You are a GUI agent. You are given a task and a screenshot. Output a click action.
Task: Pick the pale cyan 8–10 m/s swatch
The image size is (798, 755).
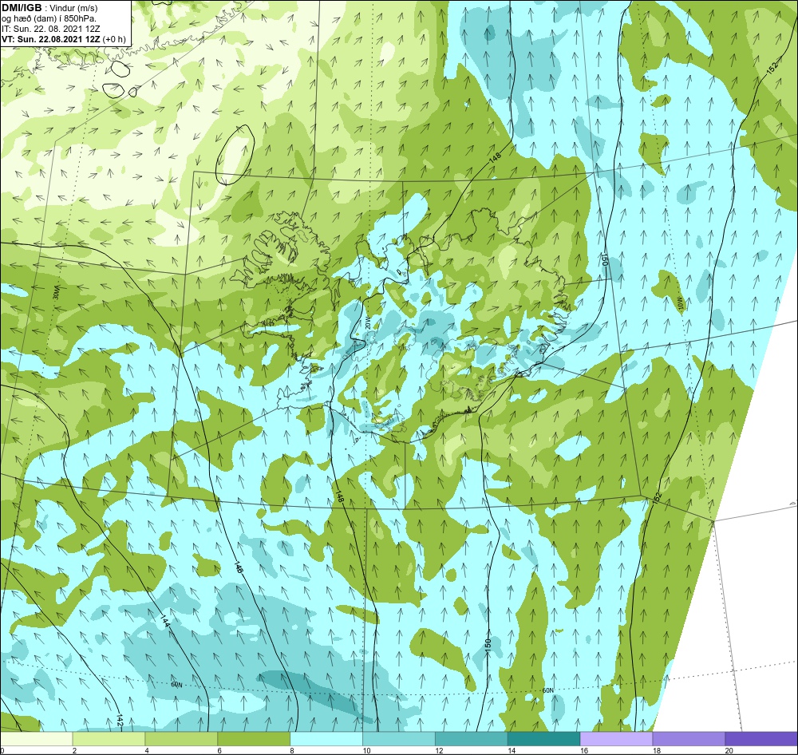coord(326,738)
